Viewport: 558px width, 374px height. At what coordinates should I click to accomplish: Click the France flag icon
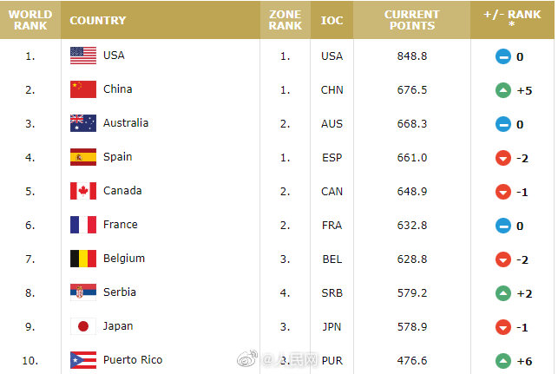(83, 225)
